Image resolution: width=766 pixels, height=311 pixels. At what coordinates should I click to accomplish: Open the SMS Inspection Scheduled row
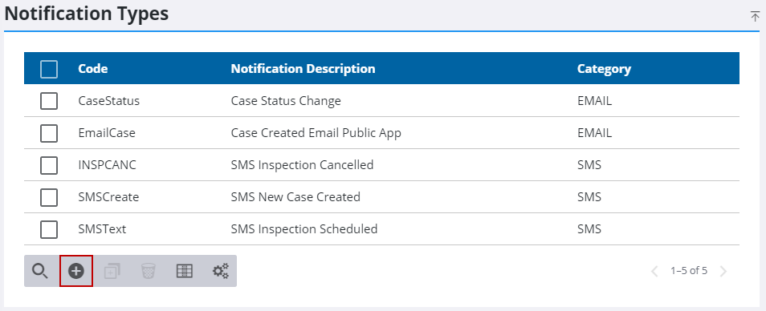pos(381,229)
